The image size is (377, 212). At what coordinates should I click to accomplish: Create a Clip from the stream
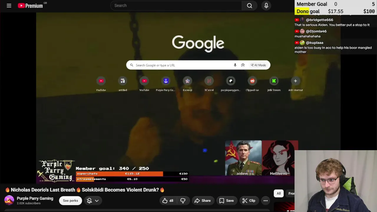(249, 201)
